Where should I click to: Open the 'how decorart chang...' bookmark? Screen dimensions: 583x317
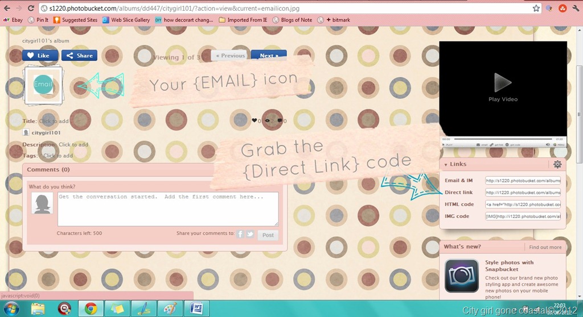184,20
